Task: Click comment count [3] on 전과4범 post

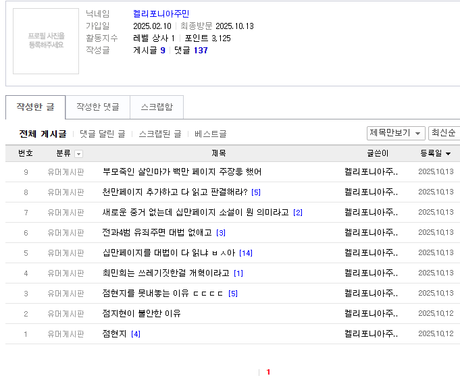Action: point(221,233)
